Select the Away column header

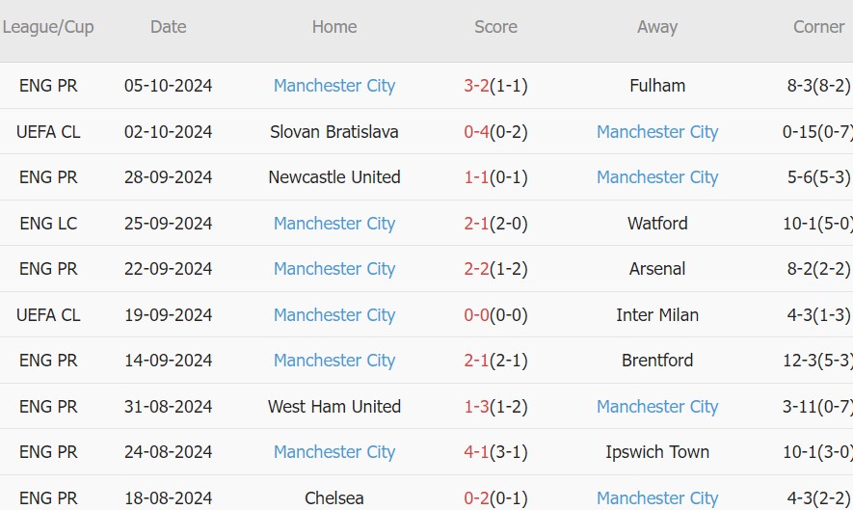click(x=657, y=27)
